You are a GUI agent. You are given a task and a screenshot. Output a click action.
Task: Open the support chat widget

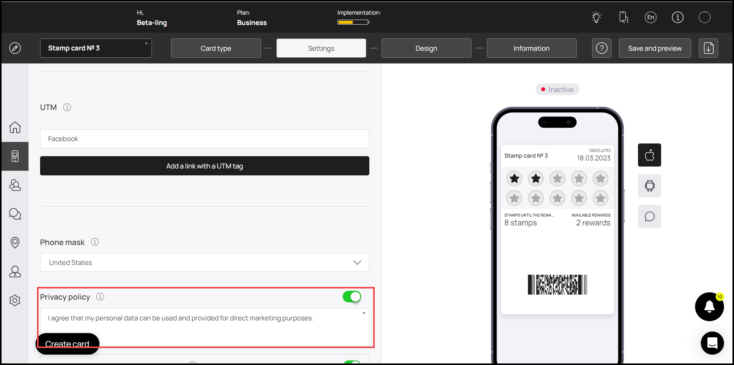click(712, 343)
